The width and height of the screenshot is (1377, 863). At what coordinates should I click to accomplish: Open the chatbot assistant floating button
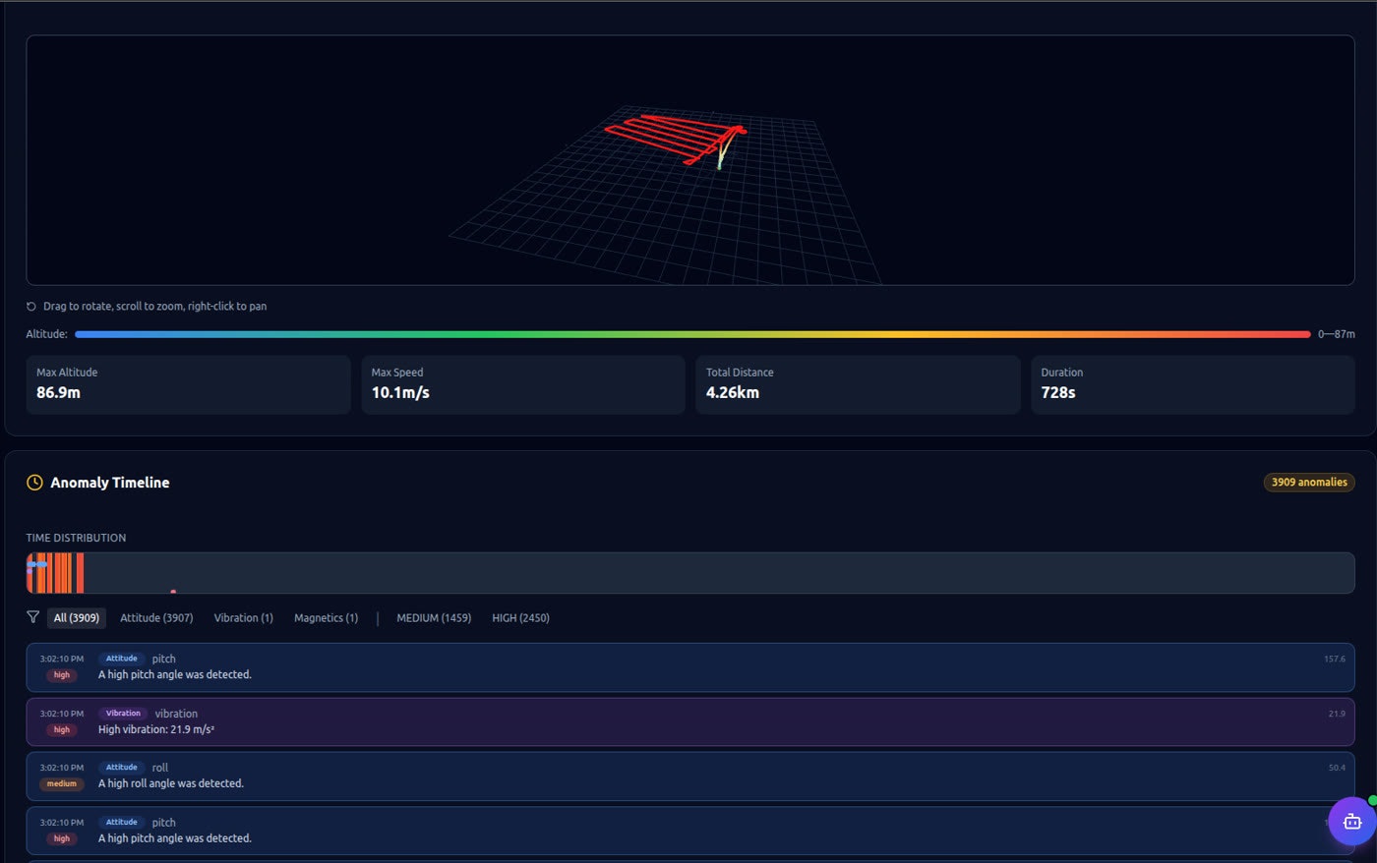[1351, 821]
